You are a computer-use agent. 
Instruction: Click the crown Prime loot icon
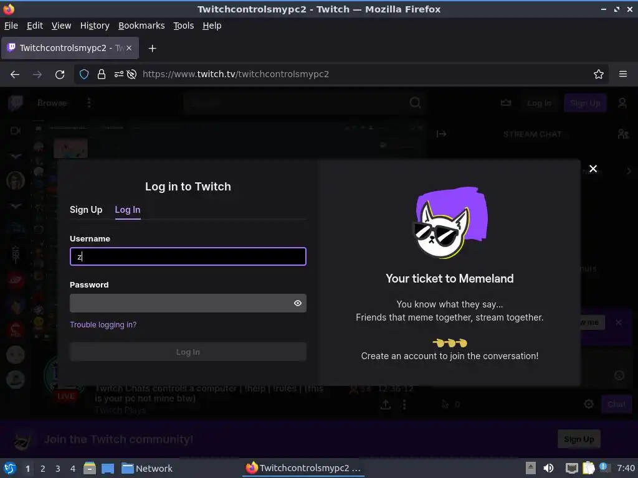tap(505, 103)
